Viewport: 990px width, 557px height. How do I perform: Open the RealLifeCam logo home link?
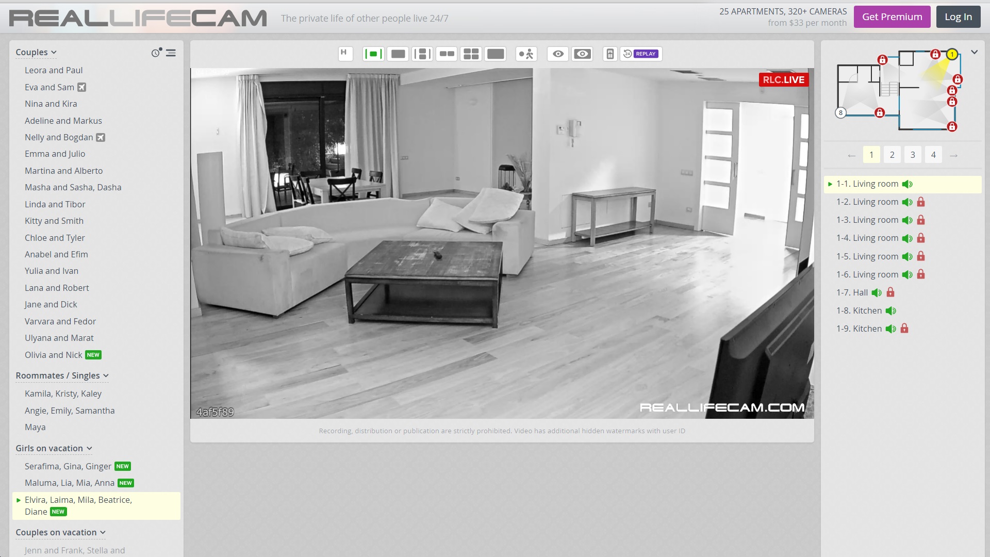[x=138, y=18]
